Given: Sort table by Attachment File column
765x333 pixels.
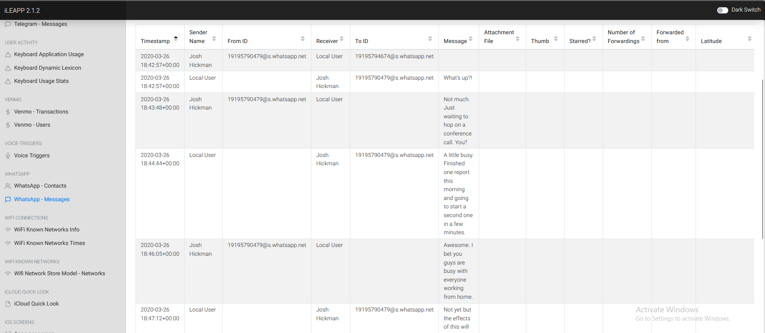Looking at the screenshot, I should [502, 37].
